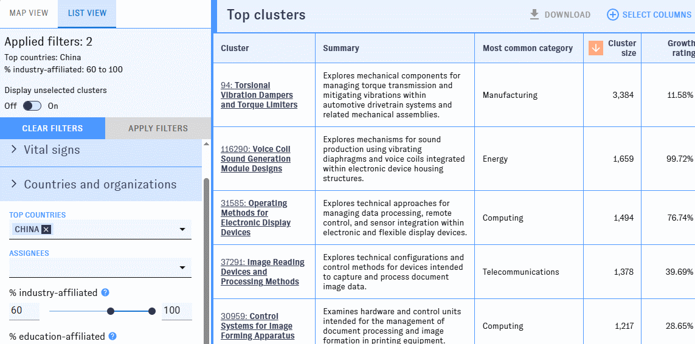
Task: Click the Applied filters: 2 heading
Action: [x=48, y=42]
